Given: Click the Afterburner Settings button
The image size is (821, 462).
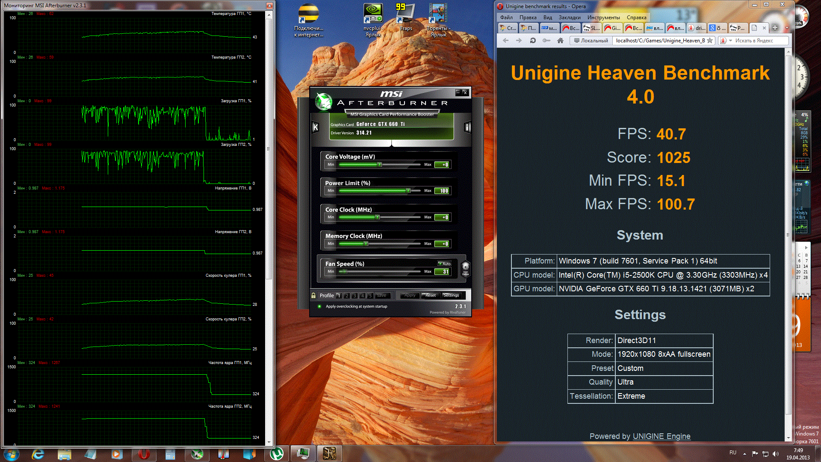Looking at the screenshot, I should pyautogui.click(x=451, y=296).
